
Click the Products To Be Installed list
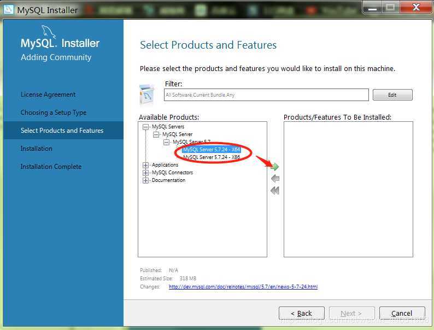point(348,189)
